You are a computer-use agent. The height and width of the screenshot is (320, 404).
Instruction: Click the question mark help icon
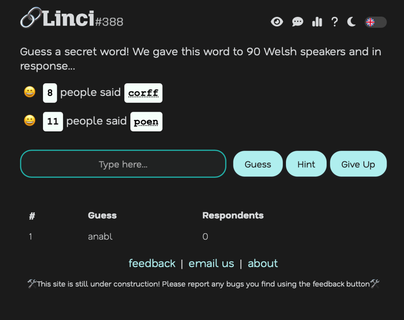[x=334, y=22]
